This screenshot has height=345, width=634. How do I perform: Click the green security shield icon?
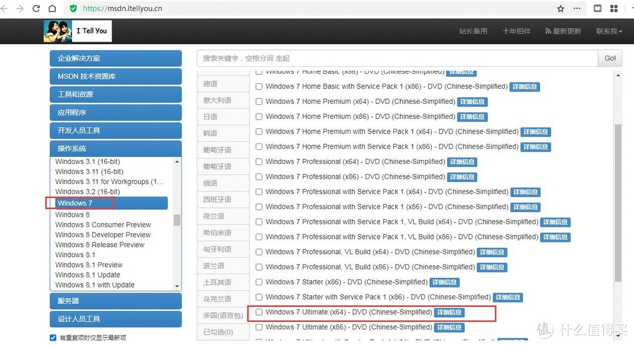coord(73,8)
